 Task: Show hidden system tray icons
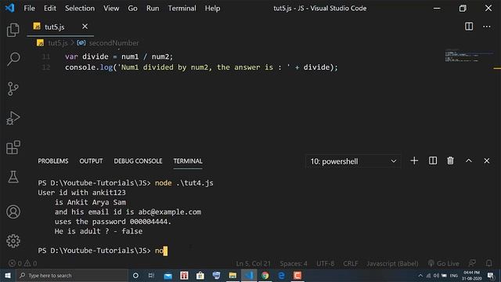point(420,275)
